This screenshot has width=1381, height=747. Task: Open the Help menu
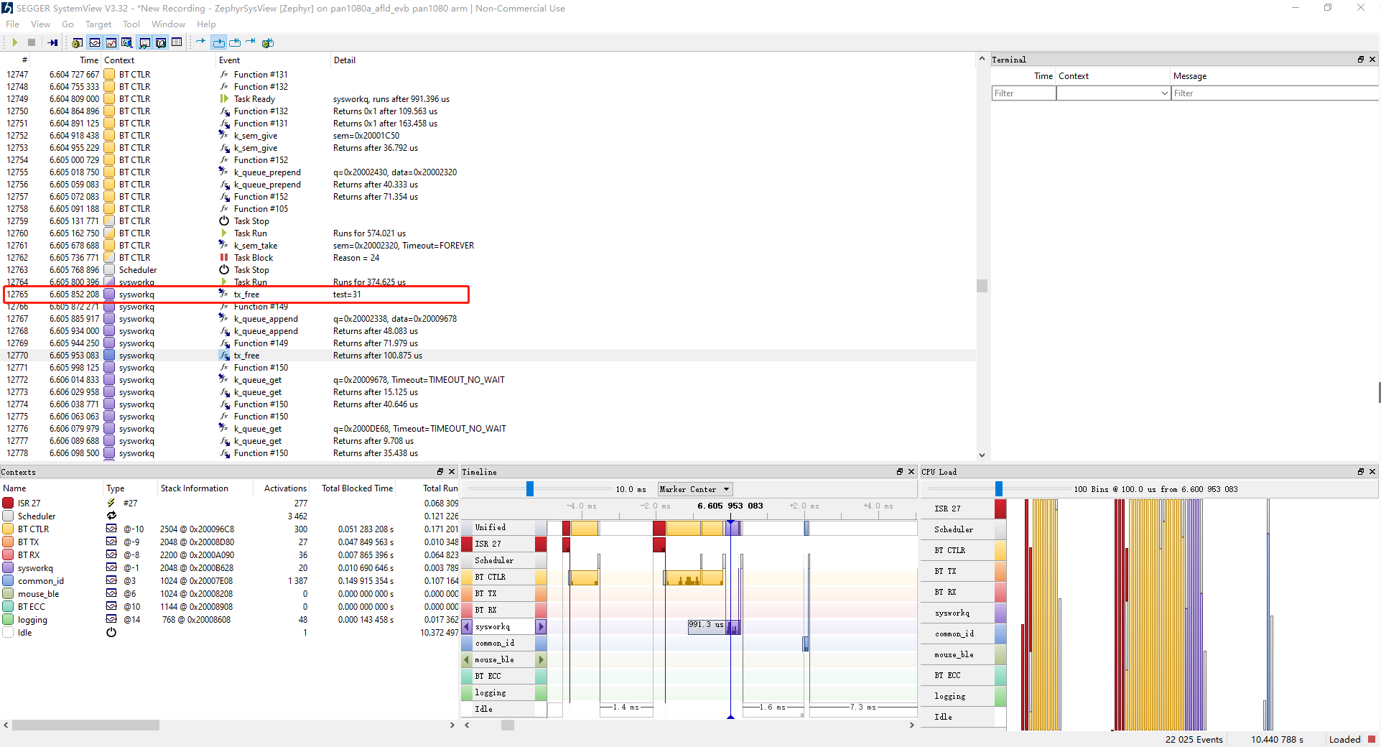[206, 24]
